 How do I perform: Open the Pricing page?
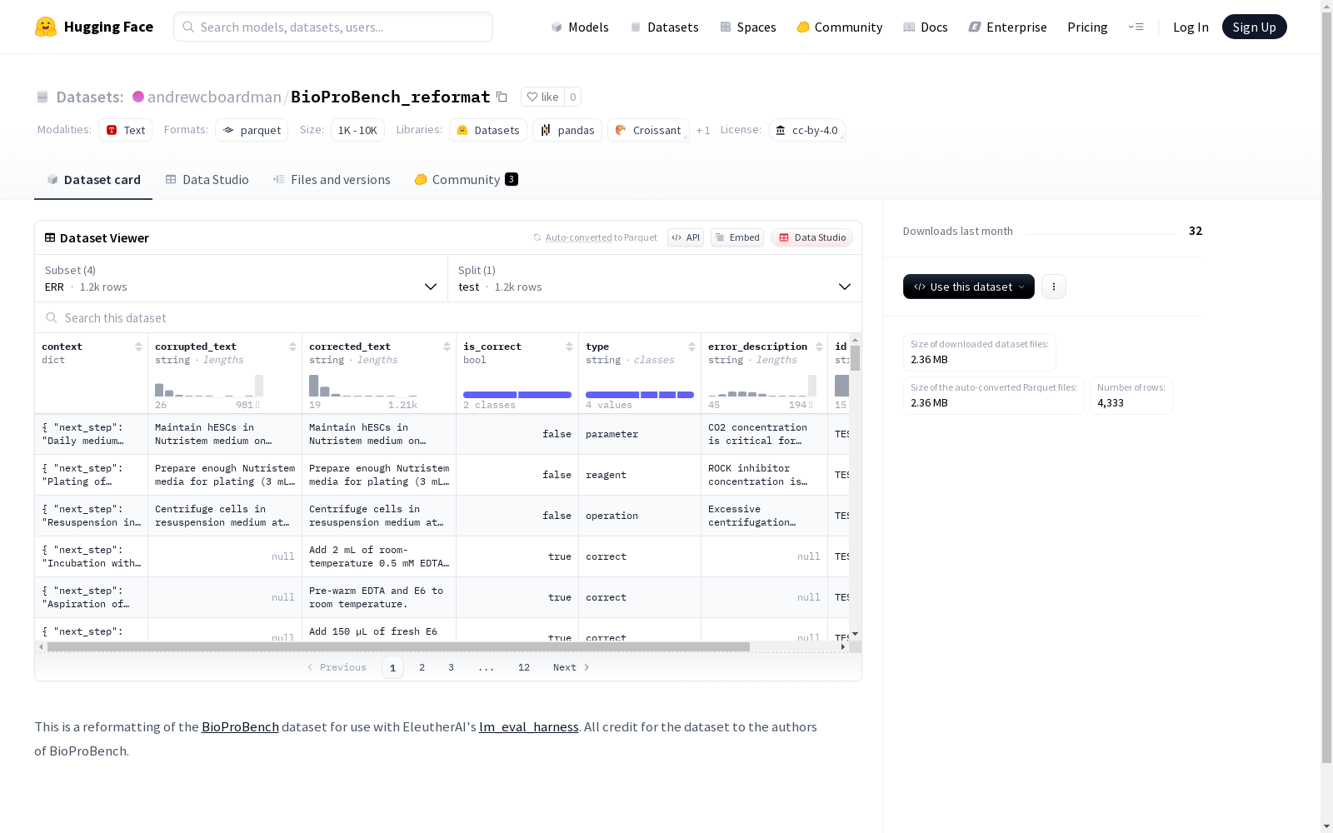pyautogui.click(x=1087, y=27)
